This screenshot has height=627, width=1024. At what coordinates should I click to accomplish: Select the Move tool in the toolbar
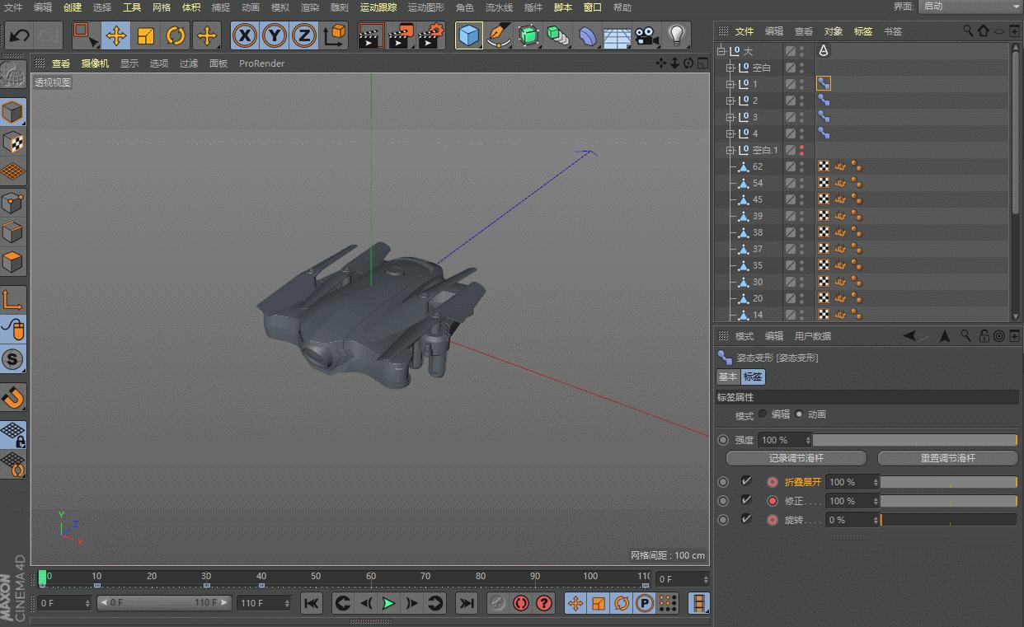coord(115,35)
